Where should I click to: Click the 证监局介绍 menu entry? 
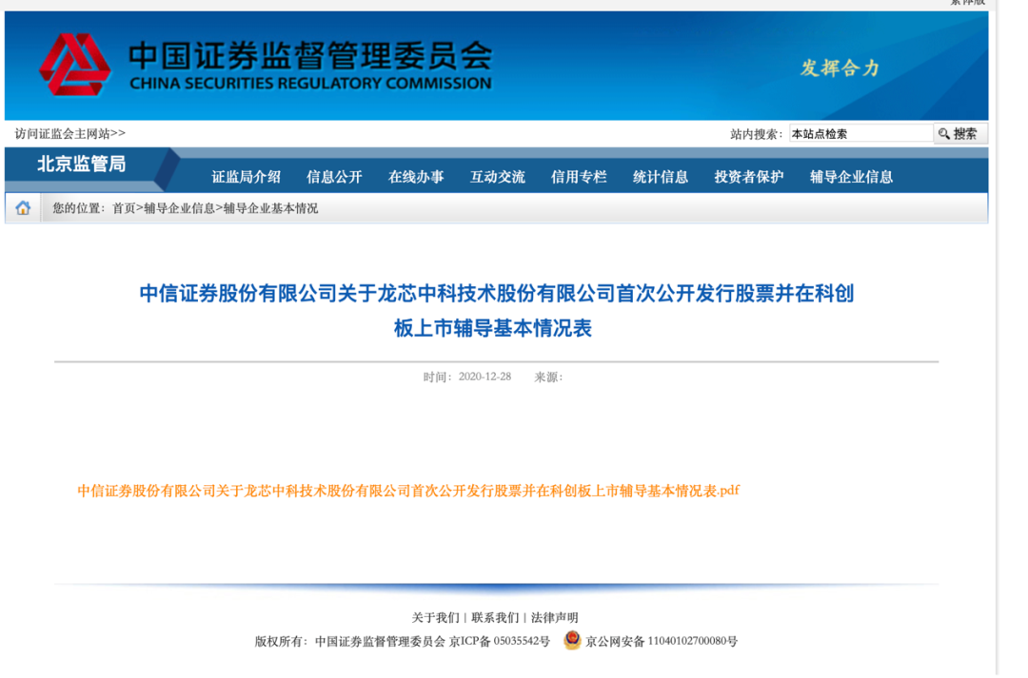[246, 175]
